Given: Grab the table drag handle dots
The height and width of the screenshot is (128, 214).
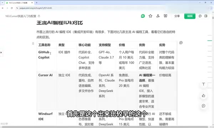Looking at the screenshot, I should pos(33,43).
